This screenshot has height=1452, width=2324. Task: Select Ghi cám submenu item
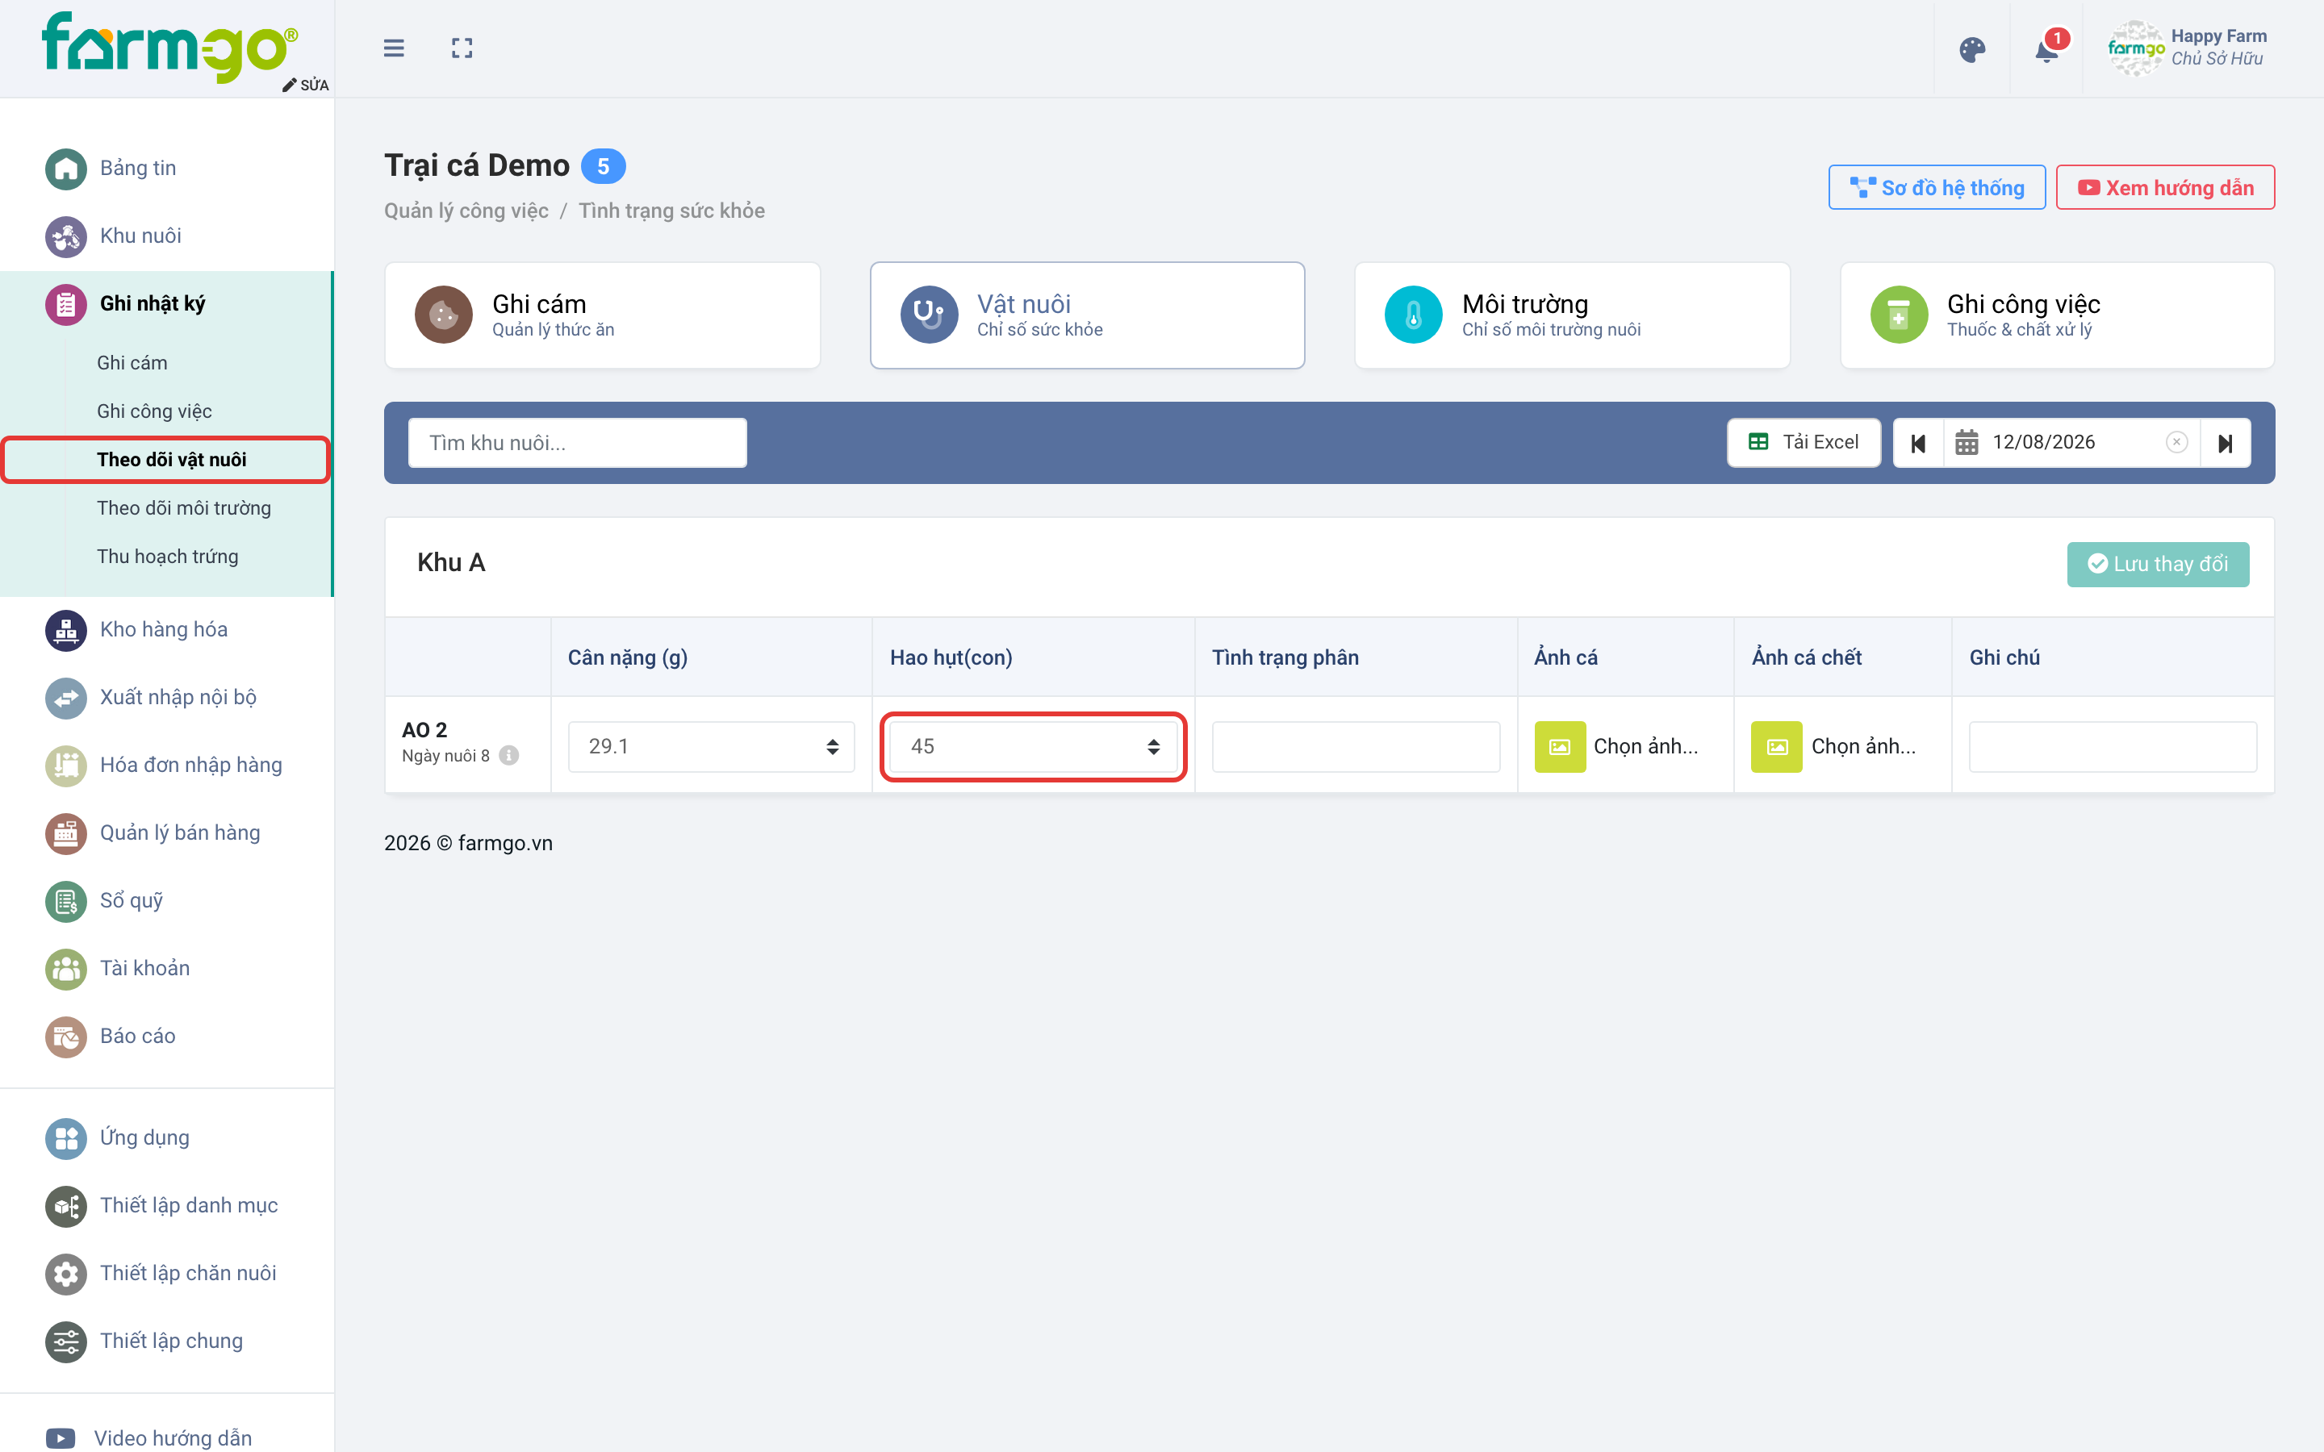click(x=132, y=363)
